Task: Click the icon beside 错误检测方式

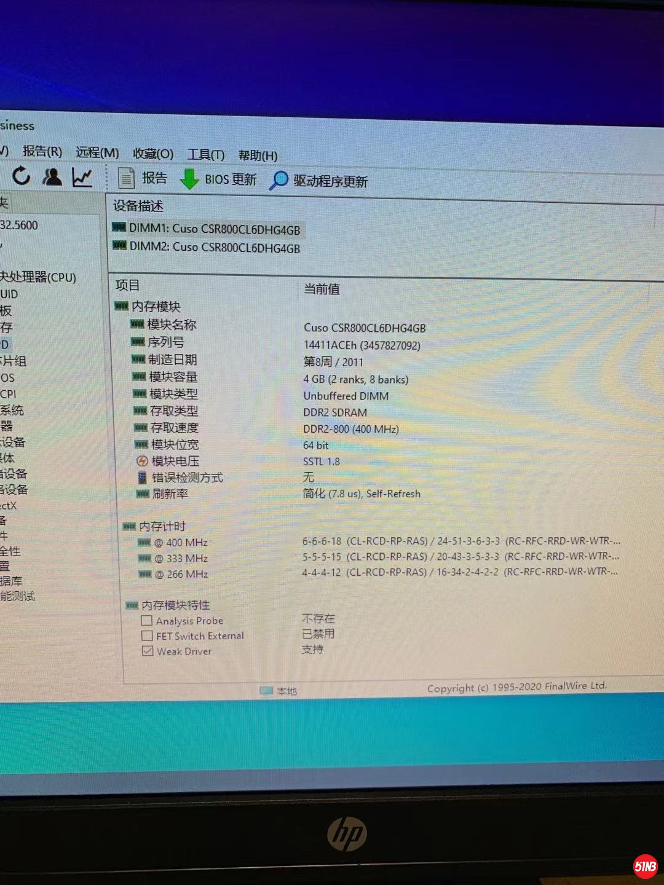Action: pyautogui.click(x=143, y=477)
